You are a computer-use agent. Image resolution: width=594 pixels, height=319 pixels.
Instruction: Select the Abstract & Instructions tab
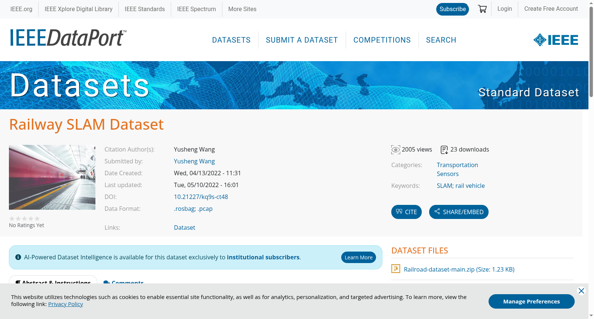pos(53,280)
